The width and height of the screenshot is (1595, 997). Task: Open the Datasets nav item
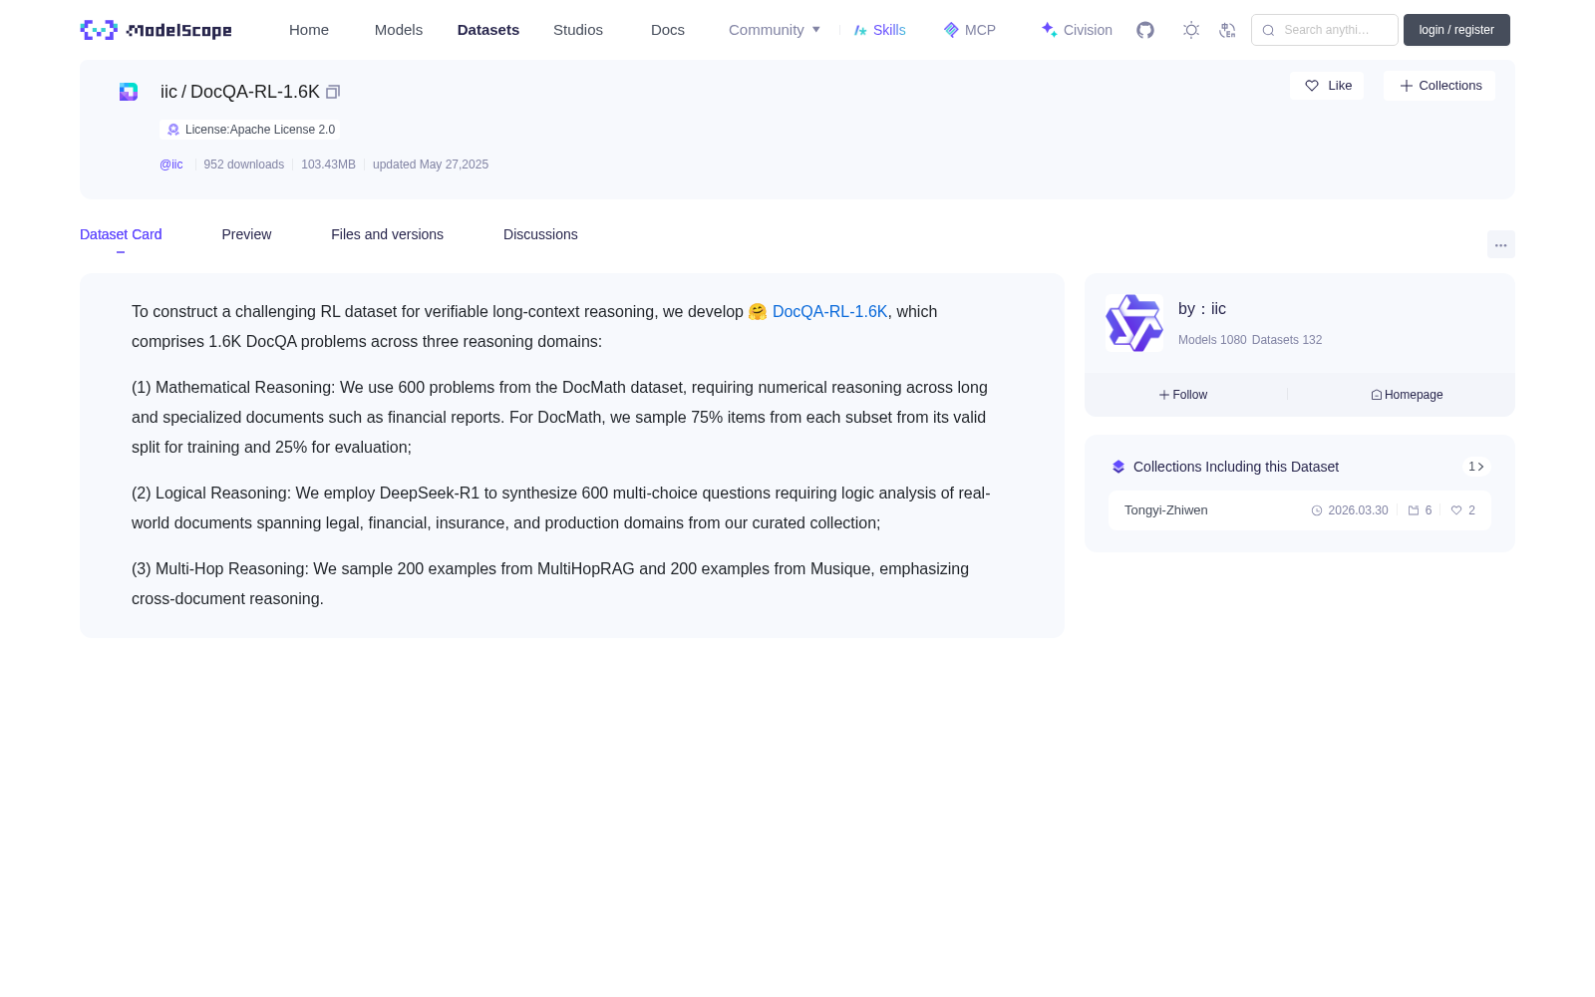(488, 30)
